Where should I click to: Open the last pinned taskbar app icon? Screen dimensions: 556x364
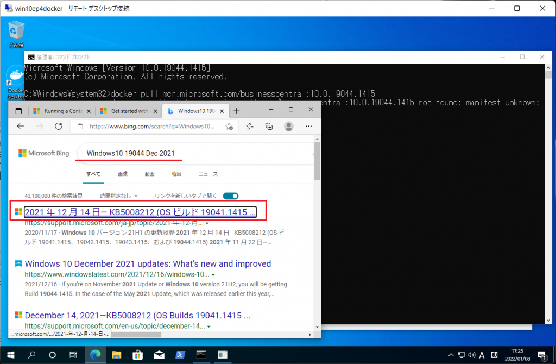click(x=223, y=355)
